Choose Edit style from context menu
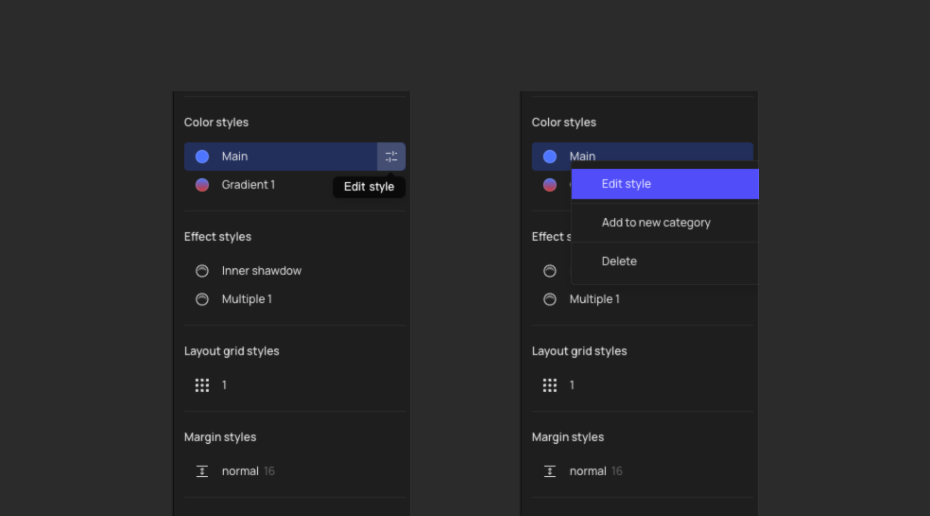The height and width of the screenshot is (516, 930). coord(665,184)
